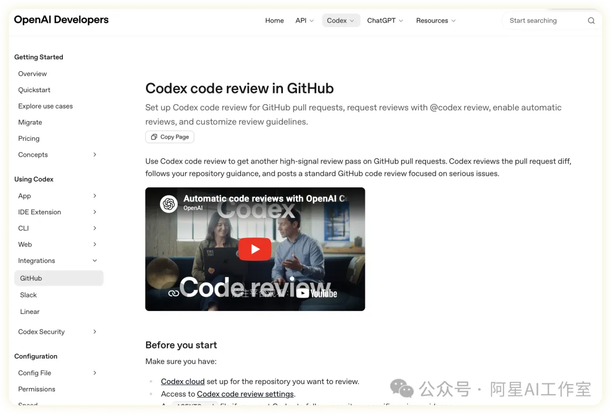Expand the App section chevron
The image size is (611, 414).
pos(94,196)
